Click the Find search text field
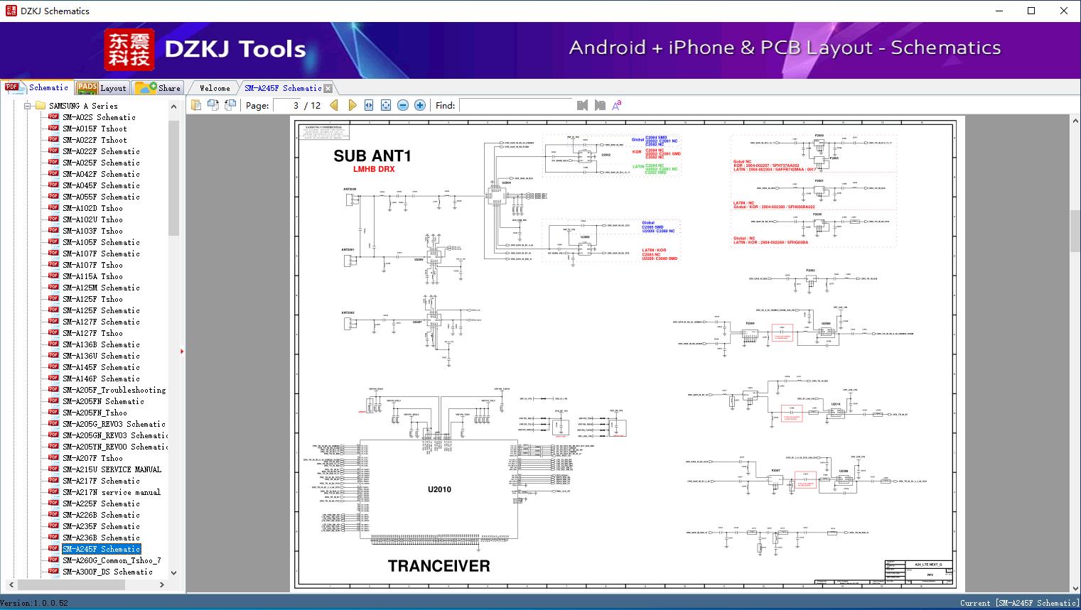This screenshot has height=610, width=1081. coord(515,105)
